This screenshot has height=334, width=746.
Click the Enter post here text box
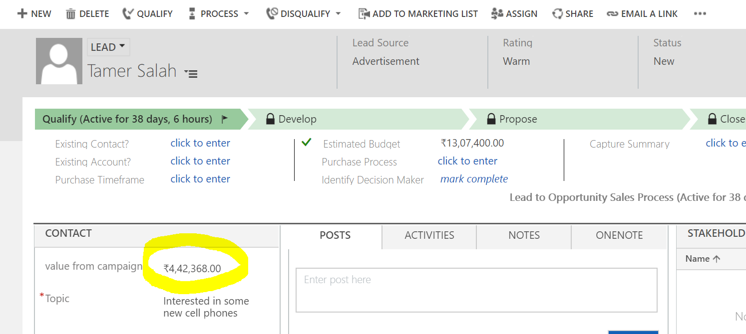pos(476,290)
